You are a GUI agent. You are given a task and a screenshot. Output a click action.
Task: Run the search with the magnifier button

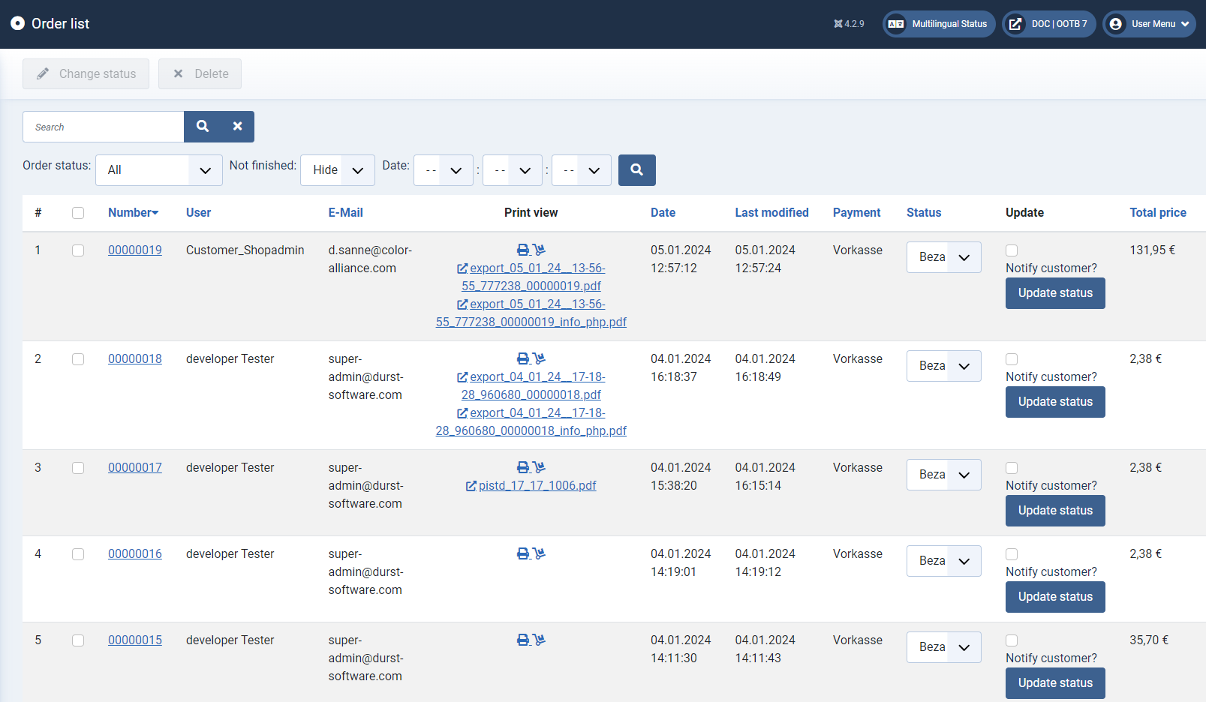(203, 127)
